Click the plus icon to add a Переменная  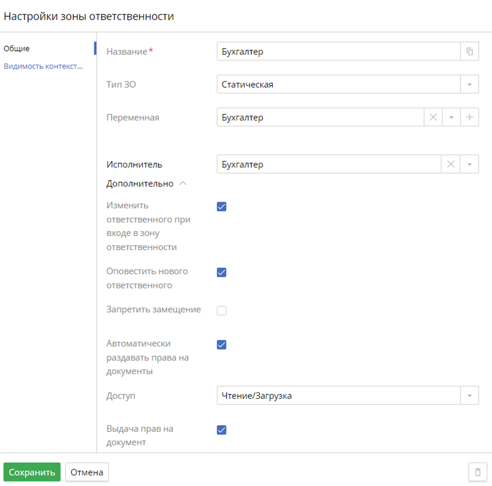coord(469,117)
